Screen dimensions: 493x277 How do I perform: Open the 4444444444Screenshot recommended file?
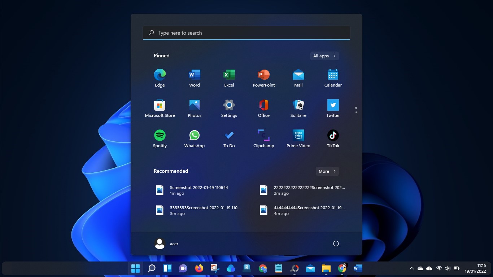click(x=302, y=210)
